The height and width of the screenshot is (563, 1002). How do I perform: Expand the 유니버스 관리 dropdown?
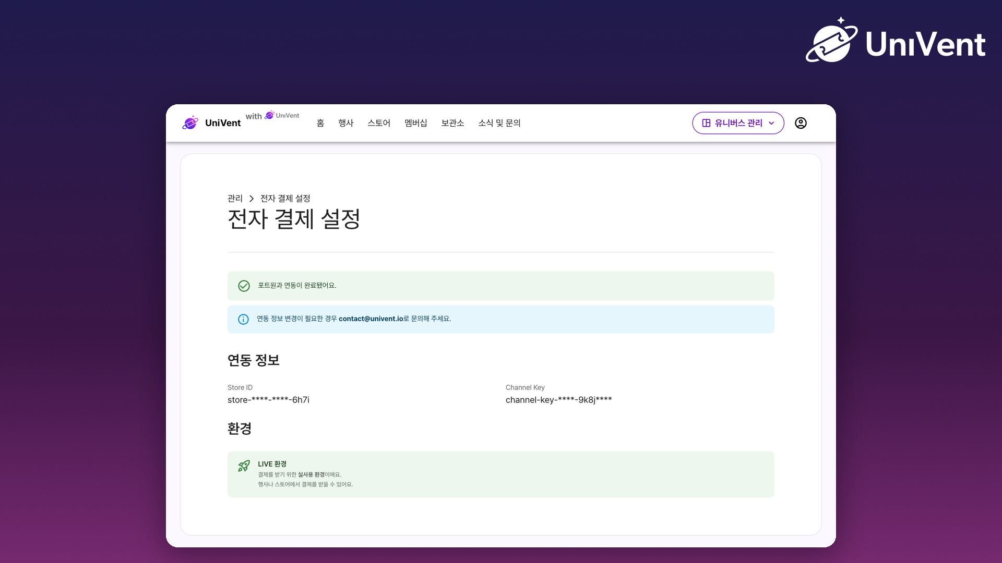738,123
